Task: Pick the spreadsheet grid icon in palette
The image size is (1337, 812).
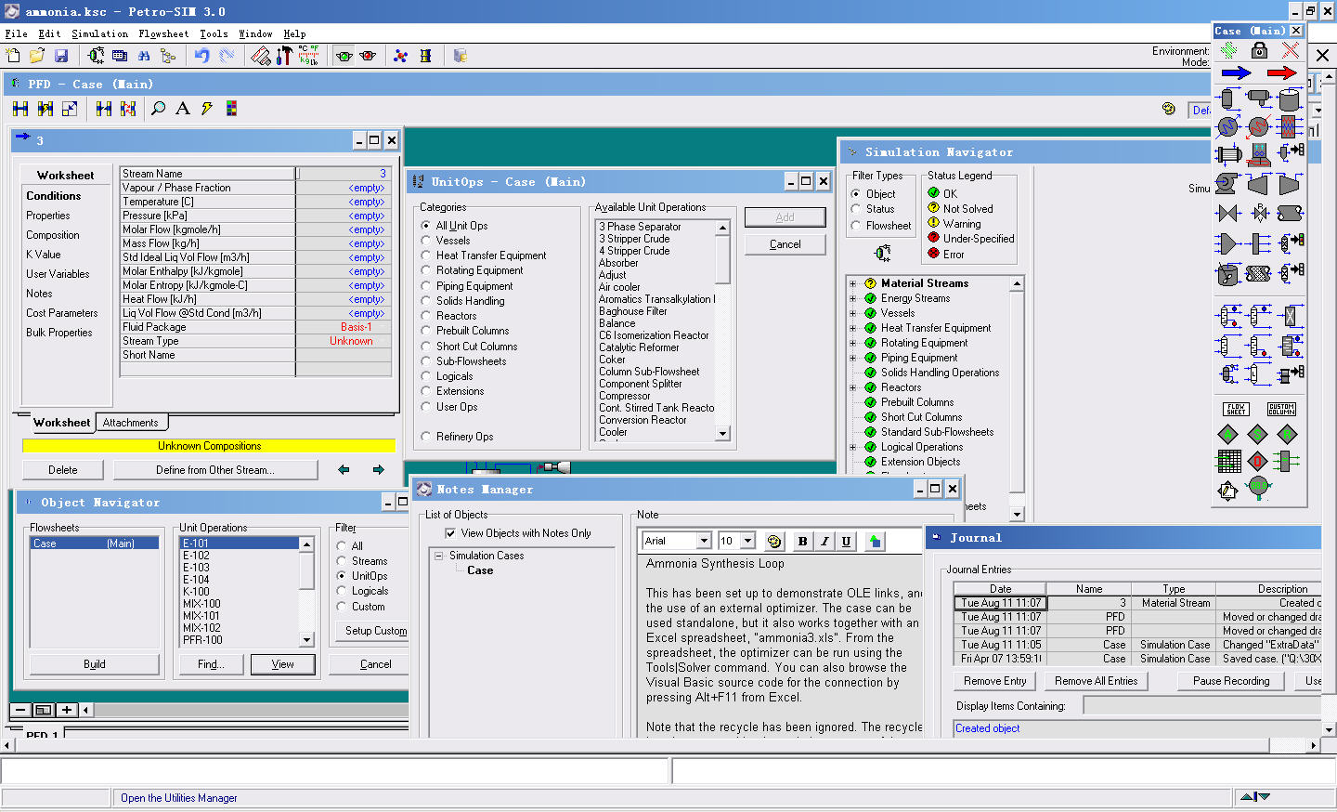Action: coord(1228,461)
